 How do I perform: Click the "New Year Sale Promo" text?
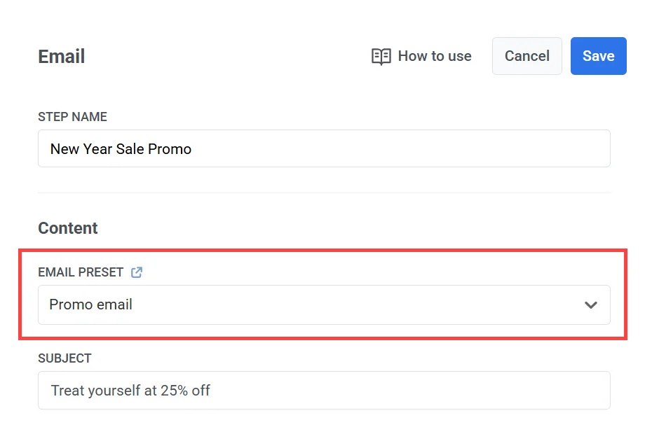point(121,148)
